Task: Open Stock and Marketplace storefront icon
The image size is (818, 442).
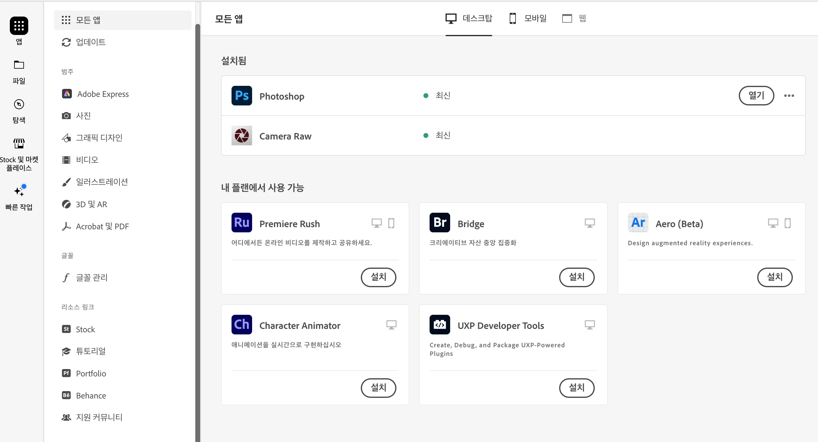Action: tap(19, 143)
